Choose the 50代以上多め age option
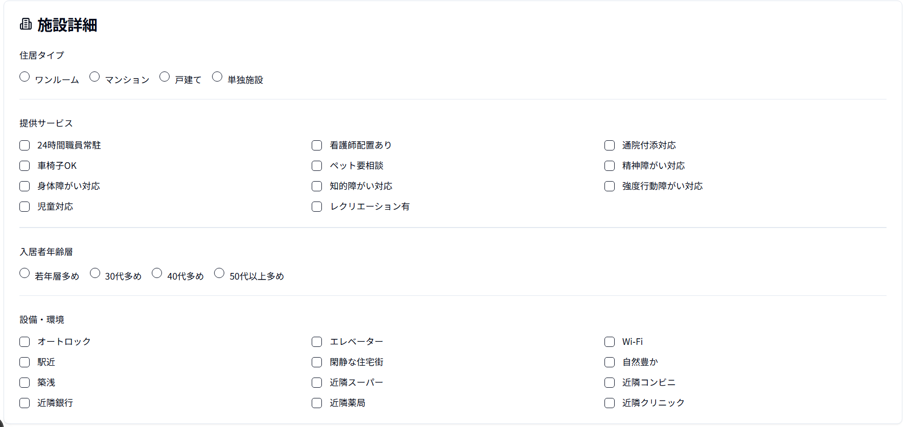This screenshot has height=427, width=909. [x=220, y=272]
